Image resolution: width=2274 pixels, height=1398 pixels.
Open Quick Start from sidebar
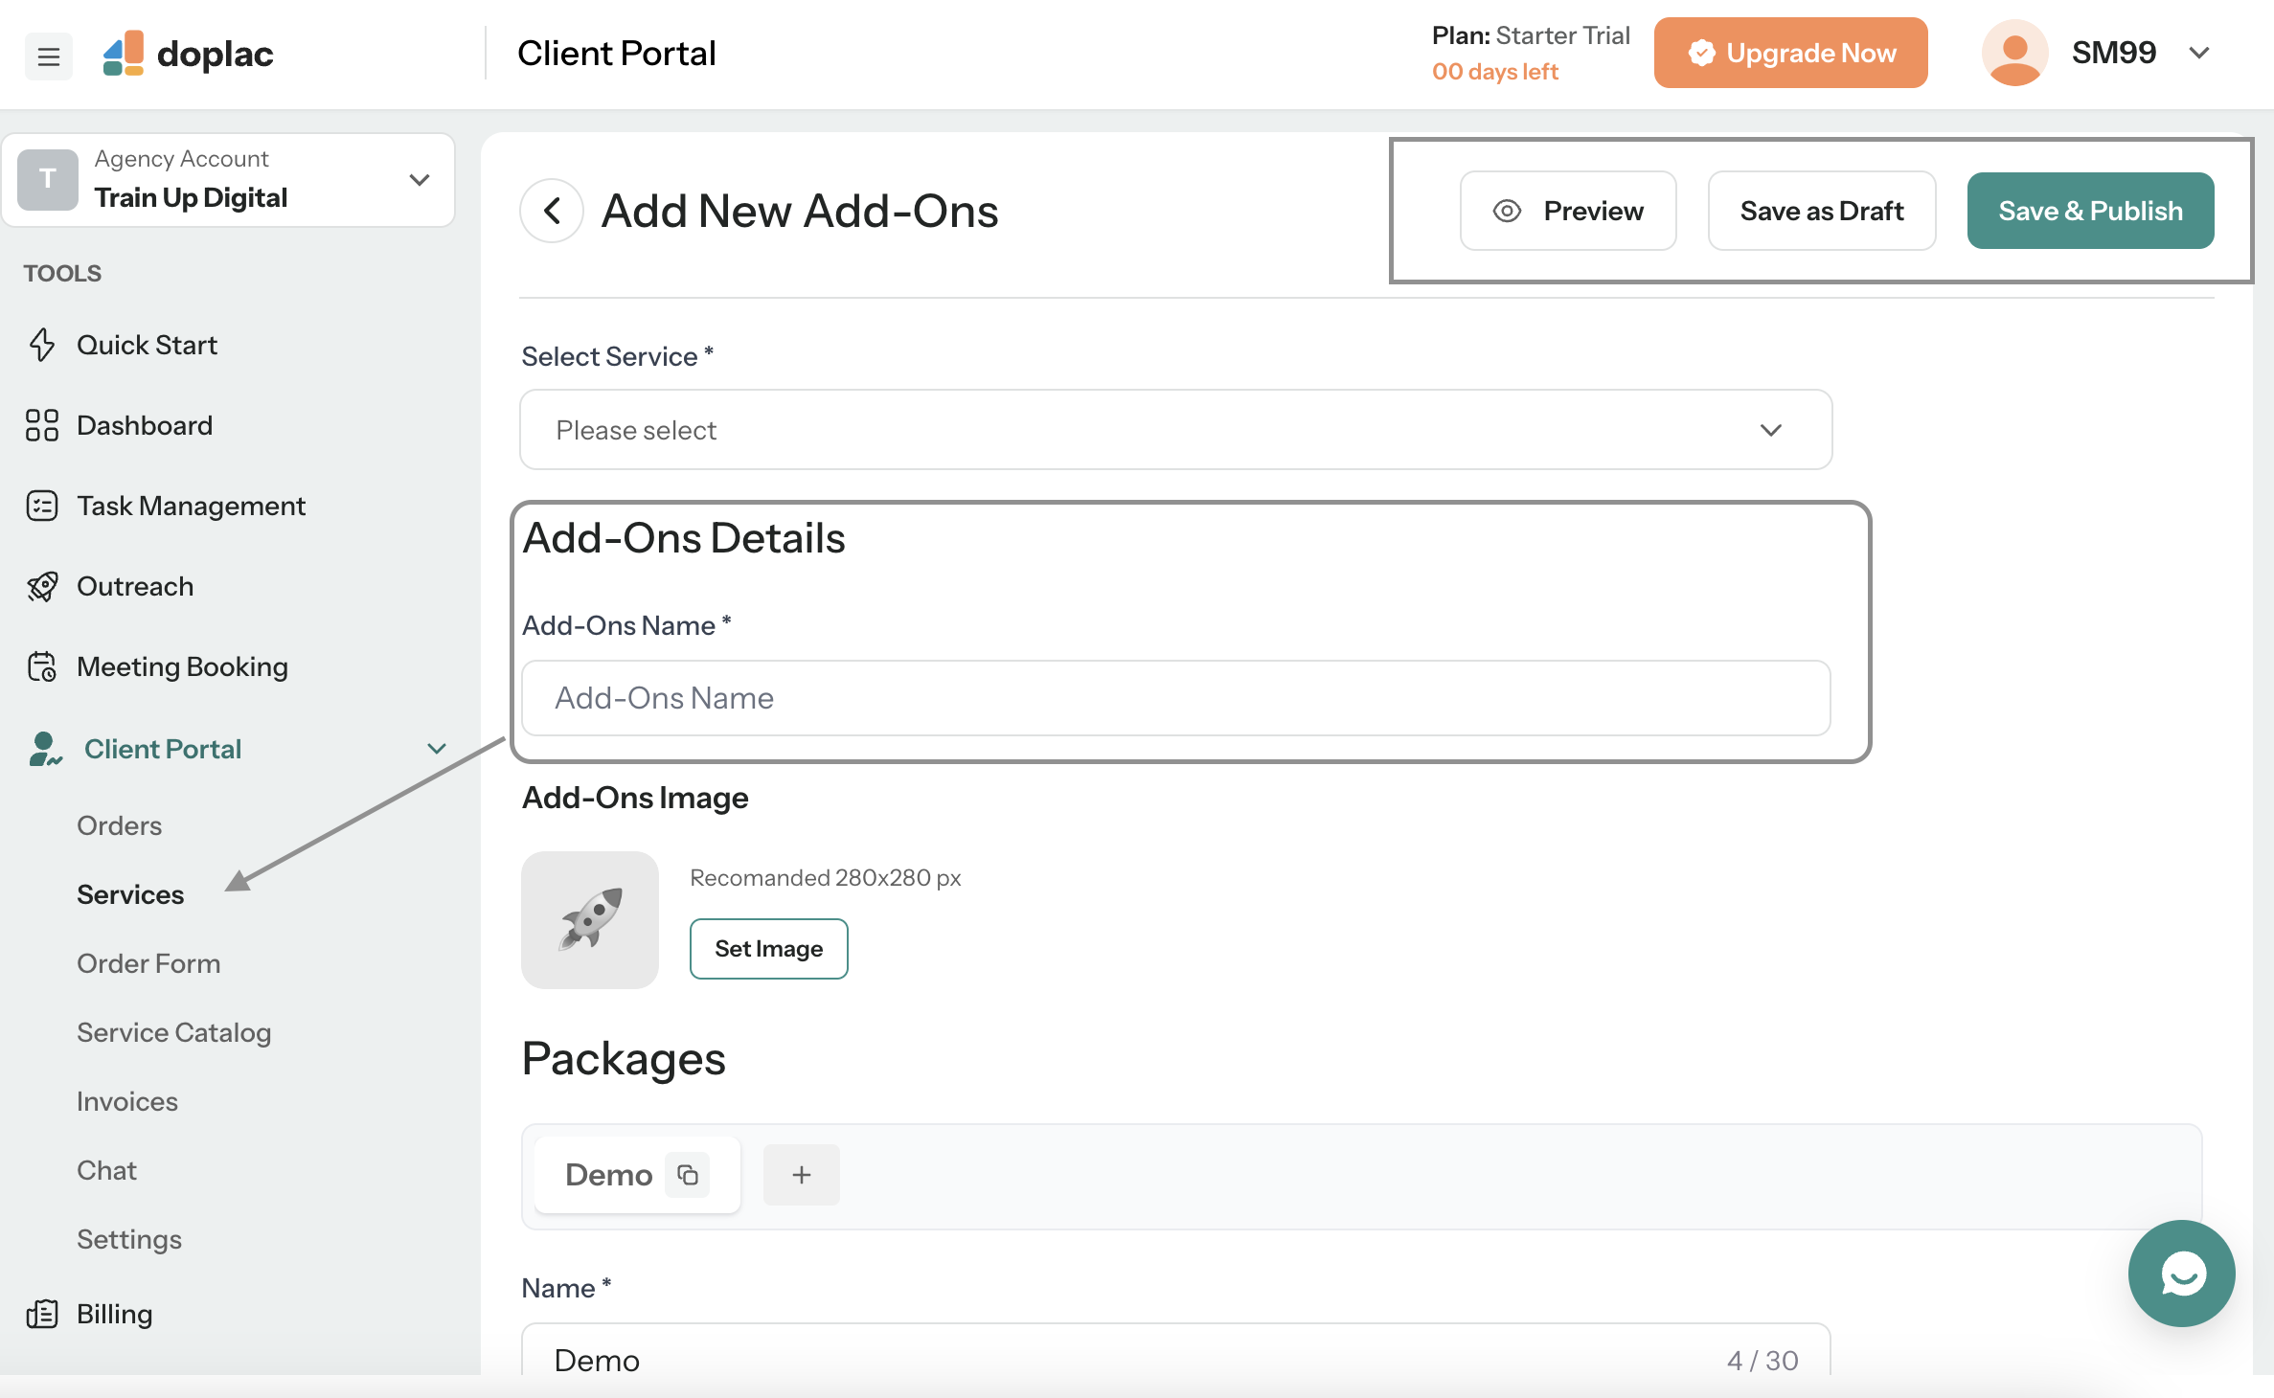coord(147,345)
